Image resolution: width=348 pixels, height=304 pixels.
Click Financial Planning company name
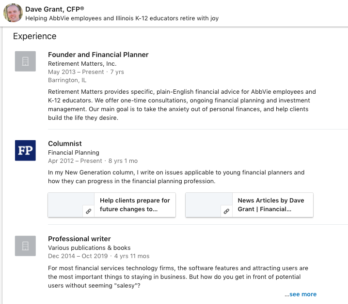73,152
